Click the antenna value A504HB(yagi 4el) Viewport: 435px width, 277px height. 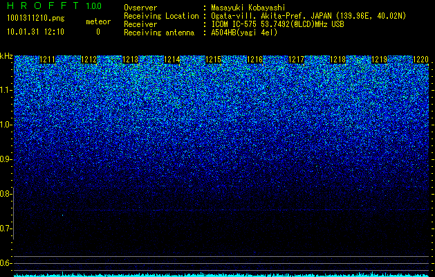pyautogui.click(x=244, y=33)
